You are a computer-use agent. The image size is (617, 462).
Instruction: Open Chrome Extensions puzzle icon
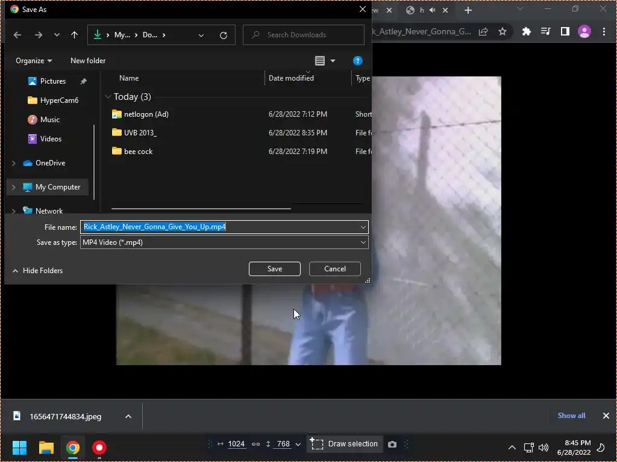click(x=526, y=32)
